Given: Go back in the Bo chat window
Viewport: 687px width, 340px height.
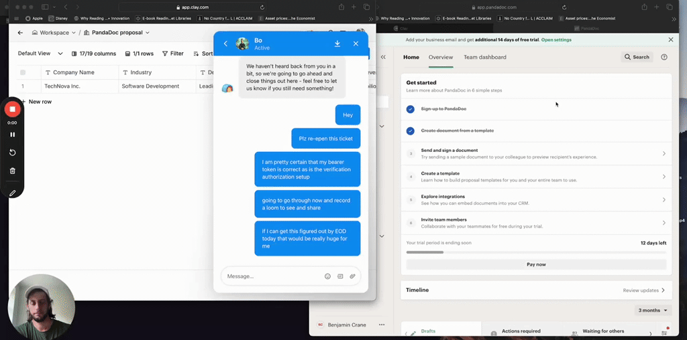Looking at the screenshot, I should [x=225, y=44].
